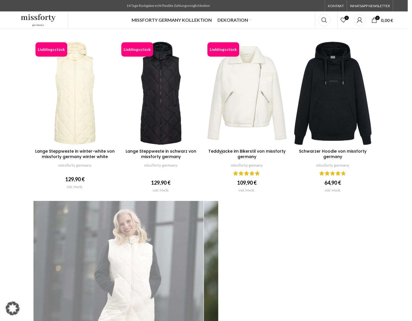Click the blonde model banner image

(x=126, y=261)
